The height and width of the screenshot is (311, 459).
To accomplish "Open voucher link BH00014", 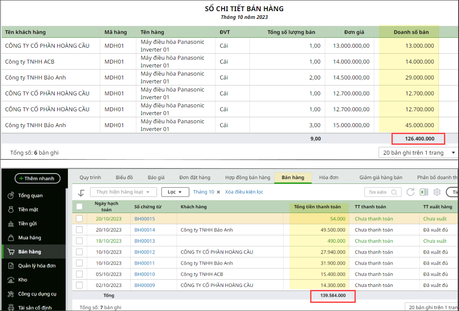I will 145,230.
